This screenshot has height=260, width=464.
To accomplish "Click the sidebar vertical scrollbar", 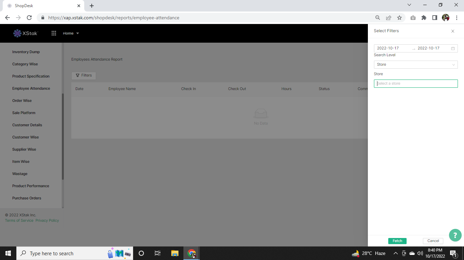I will tap(63, 135).
